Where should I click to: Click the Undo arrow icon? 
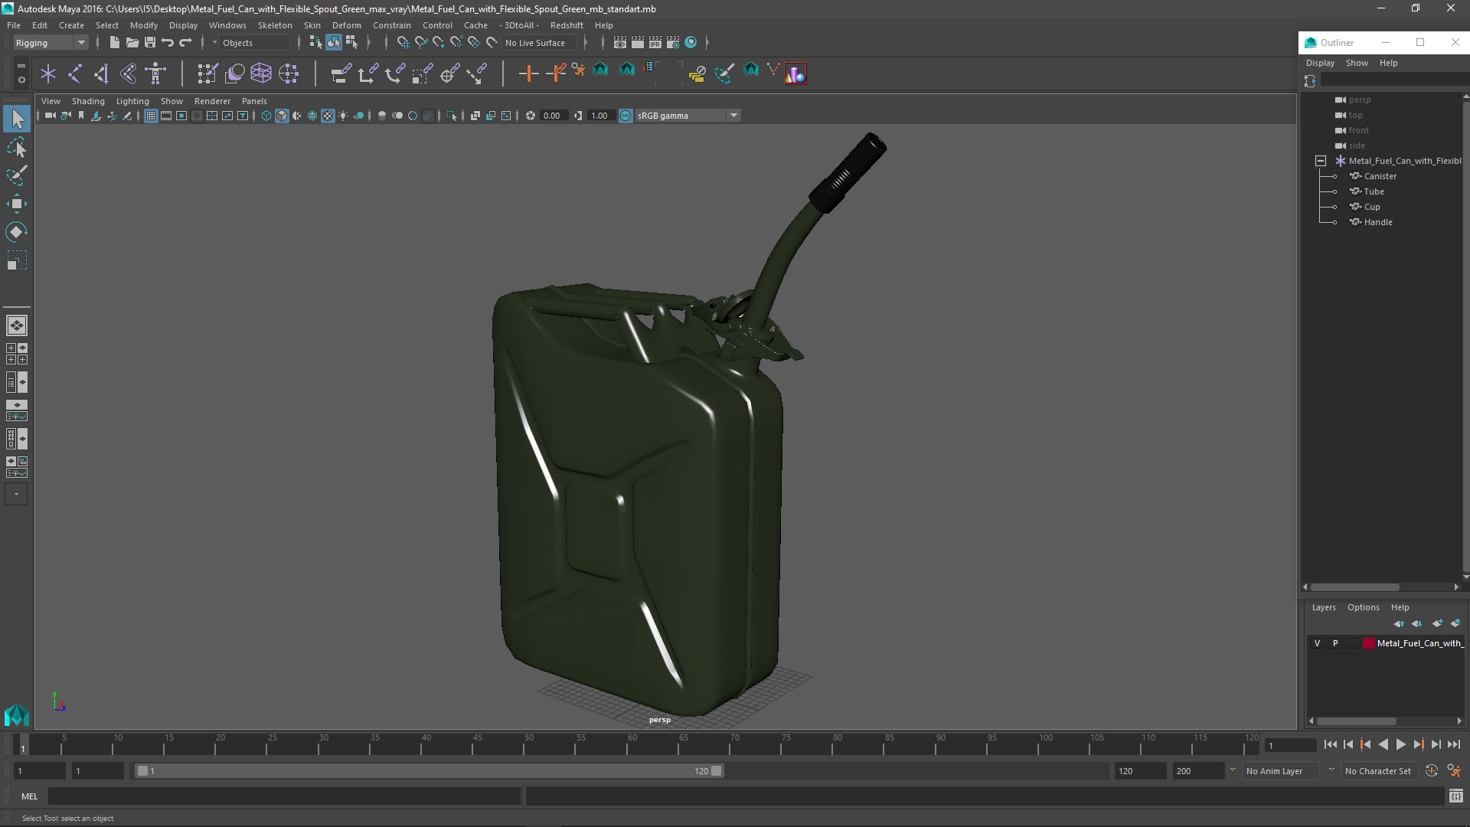168,43
